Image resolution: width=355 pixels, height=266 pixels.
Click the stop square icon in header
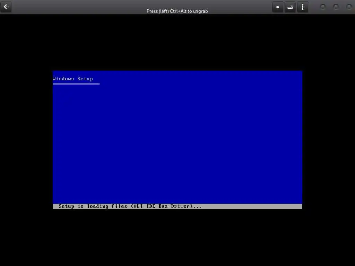pyautogui.click(x=278, y=7)
